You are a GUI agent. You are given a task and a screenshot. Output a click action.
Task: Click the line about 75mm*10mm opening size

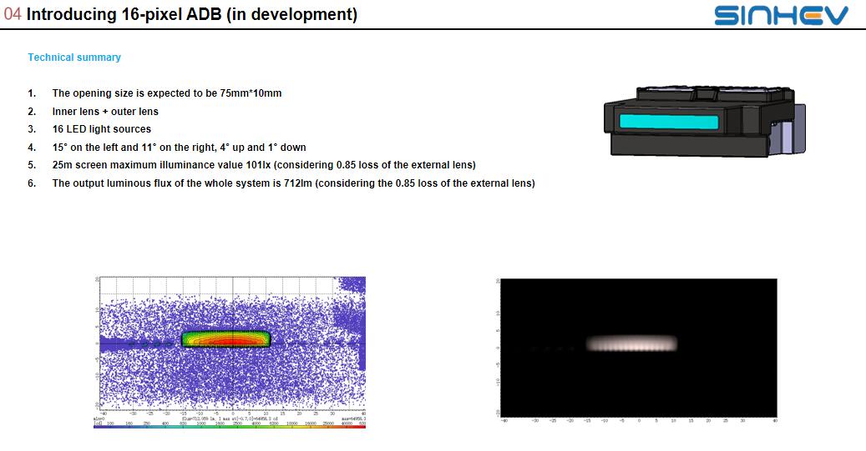tap(167, 93)
